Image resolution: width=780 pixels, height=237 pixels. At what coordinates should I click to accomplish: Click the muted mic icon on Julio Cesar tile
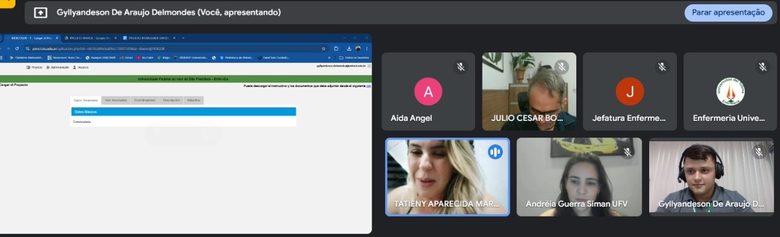562,67
